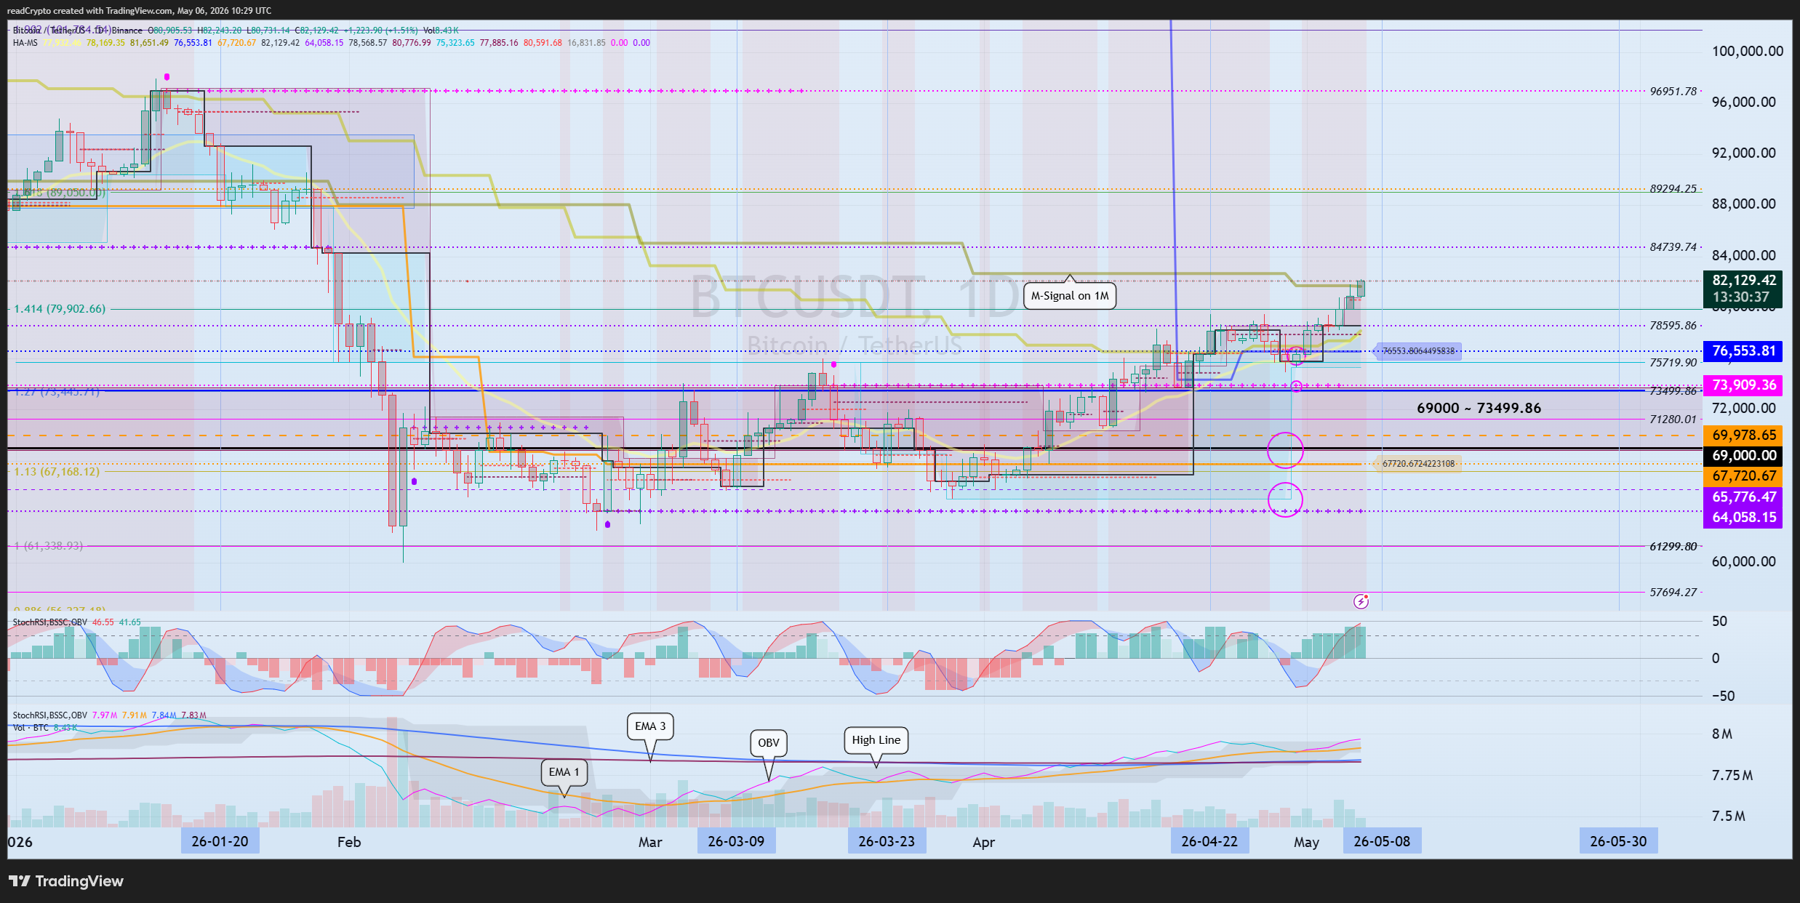Click the 78595.86 level label
This screenshot has height=903, width=1800.
pos(1673,325)
